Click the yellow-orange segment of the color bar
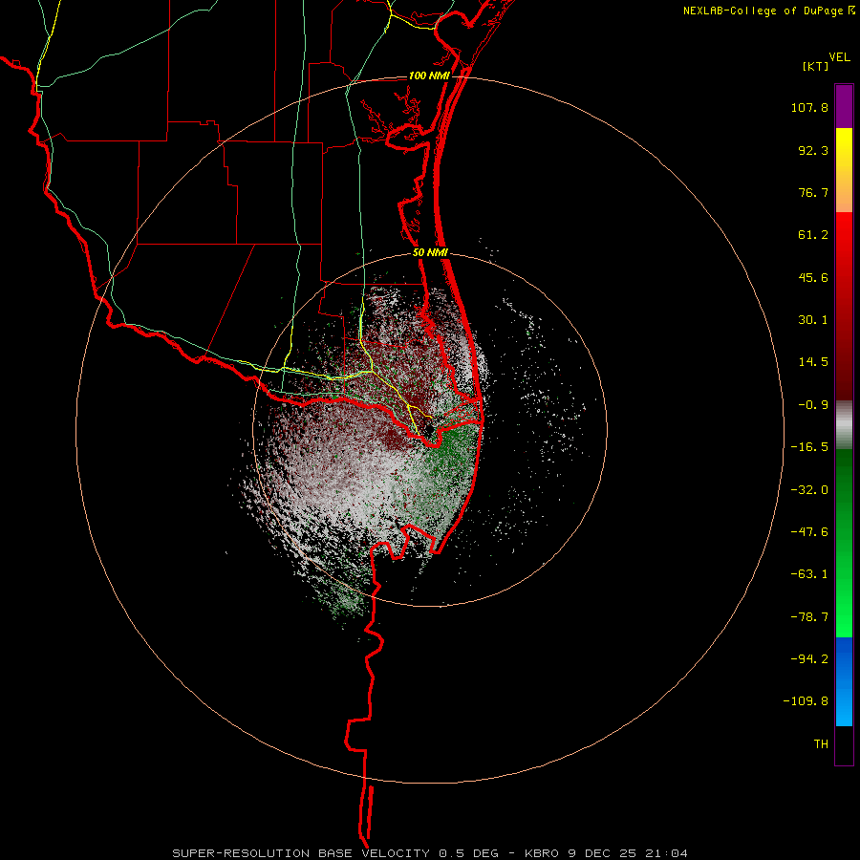The height and width of the screenshot is (860, 860). 844,170
